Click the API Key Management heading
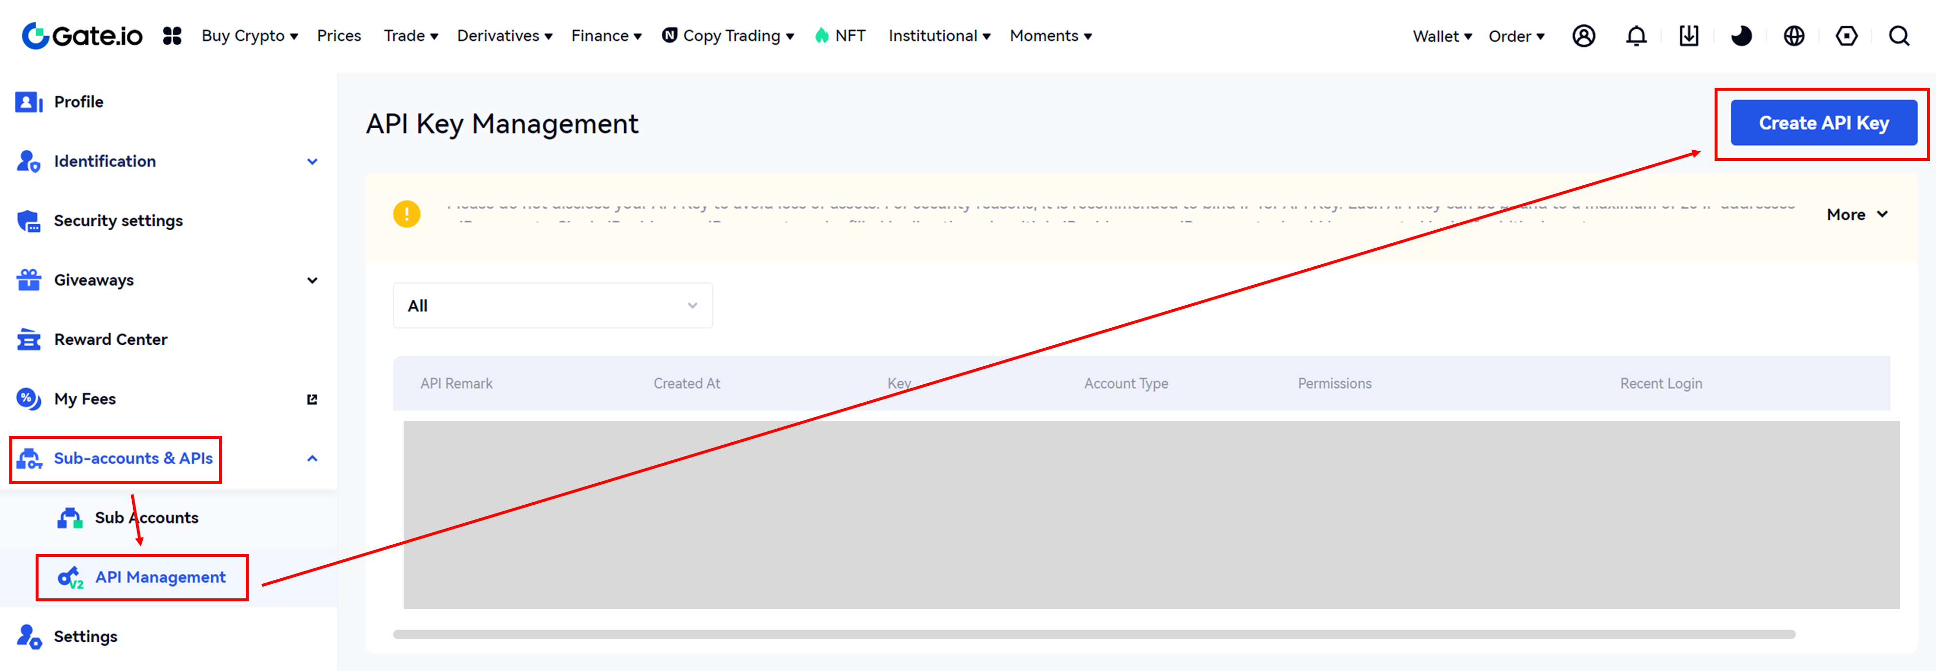 coord(502,123)
